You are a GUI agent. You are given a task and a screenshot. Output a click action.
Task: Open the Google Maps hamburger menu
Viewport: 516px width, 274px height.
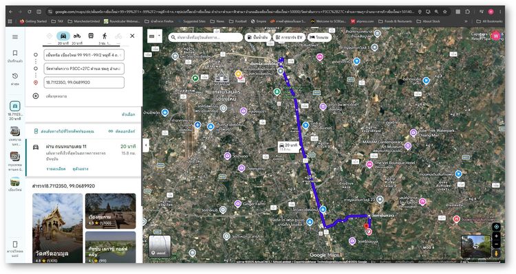coord(15,37)
